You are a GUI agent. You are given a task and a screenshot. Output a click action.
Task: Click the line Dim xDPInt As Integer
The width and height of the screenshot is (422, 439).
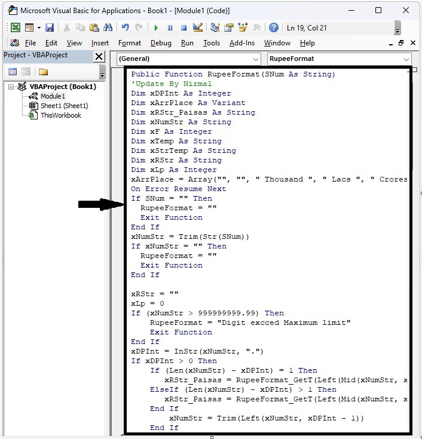(181, 93)
